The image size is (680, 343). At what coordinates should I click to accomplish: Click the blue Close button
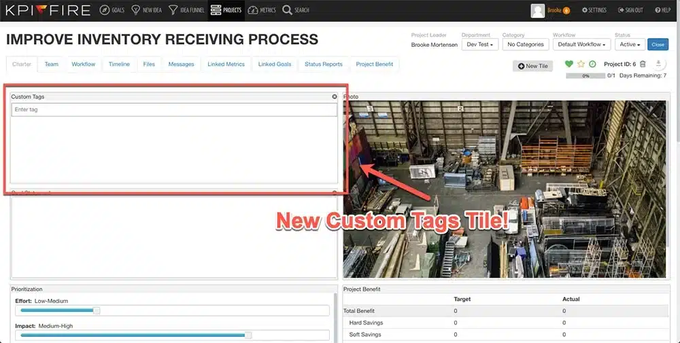pyautogui.click(x=658, y=45)
